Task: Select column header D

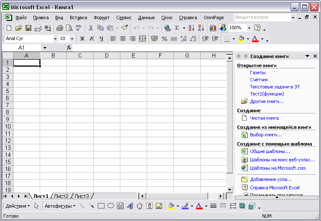Action: point(107,55)
